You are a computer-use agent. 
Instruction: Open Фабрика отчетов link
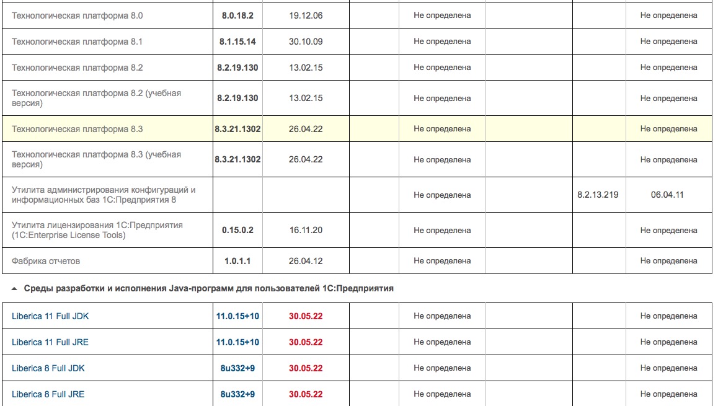tap(46, 261)
